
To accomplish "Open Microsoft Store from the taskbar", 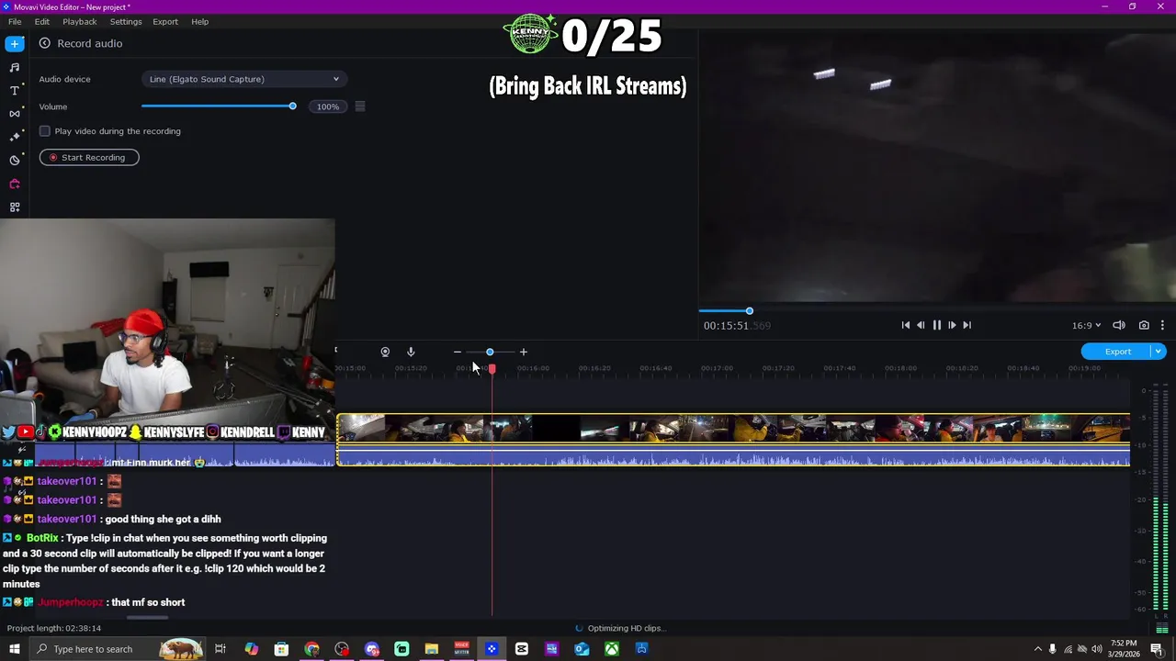I will (x=281, y=649).
